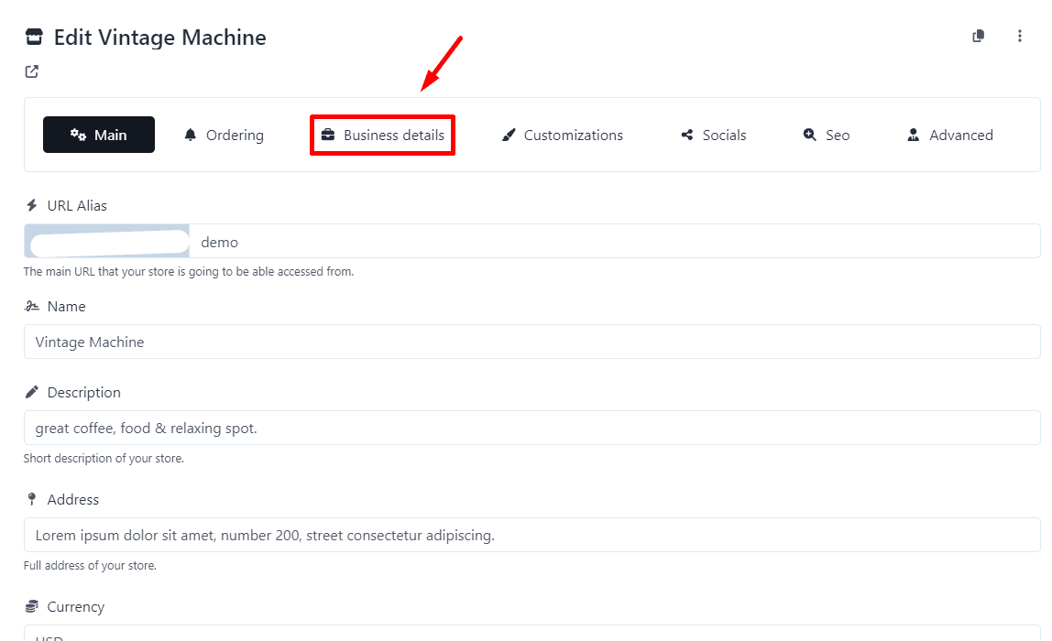1052x641 pixels.
Task: Click the store icon beside page title
Action: pos(34,38)
